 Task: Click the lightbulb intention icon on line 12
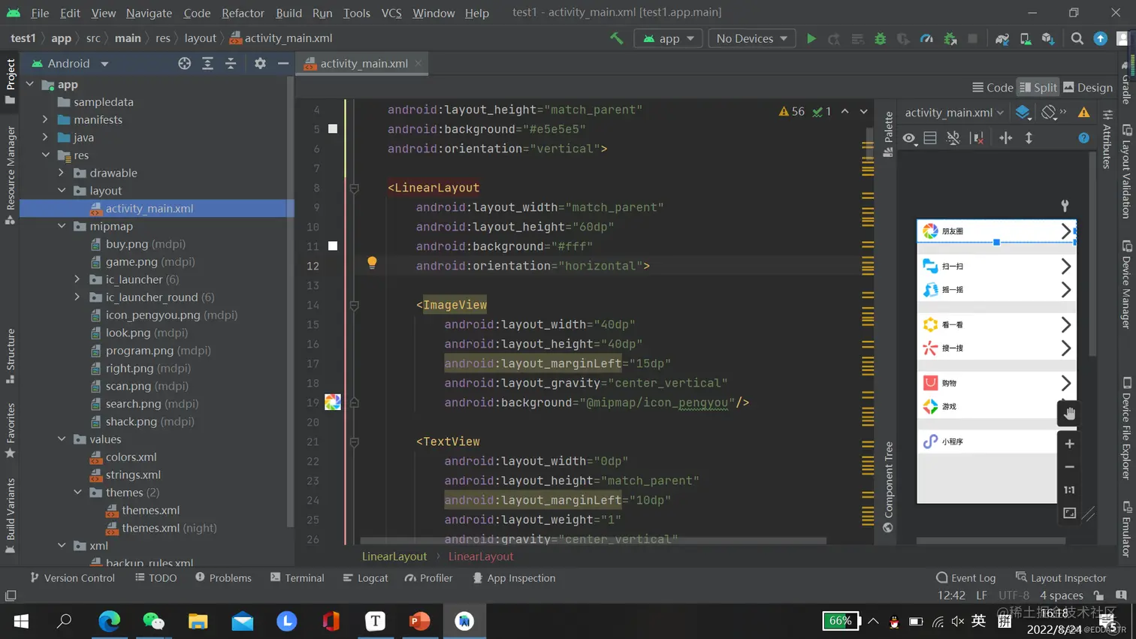tap(372, 263)
